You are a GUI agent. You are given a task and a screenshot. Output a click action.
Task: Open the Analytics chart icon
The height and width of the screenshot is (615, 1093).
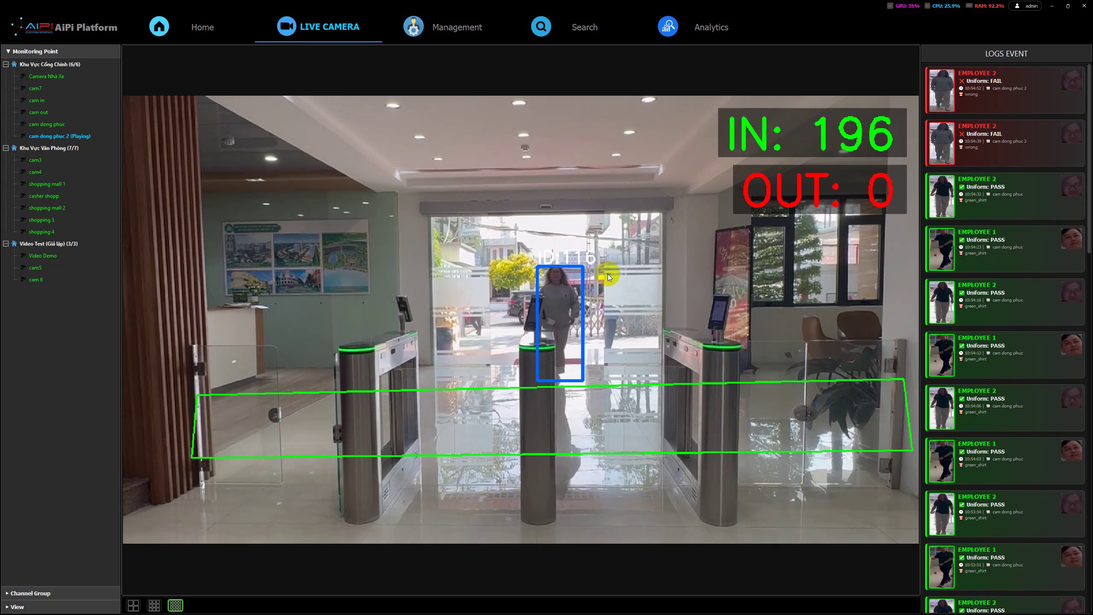(668, 26)
